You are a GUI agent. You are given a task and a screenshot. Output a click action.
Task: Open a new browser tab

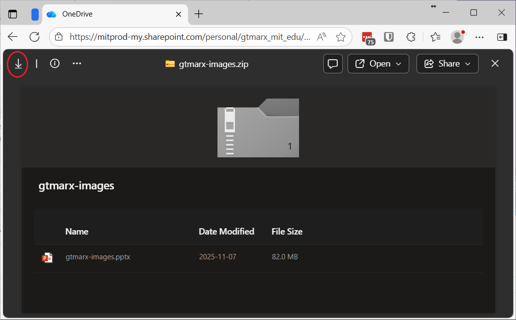tap(199, 14)
